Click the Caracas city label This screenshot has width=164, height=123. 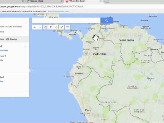tap(124, 25)
